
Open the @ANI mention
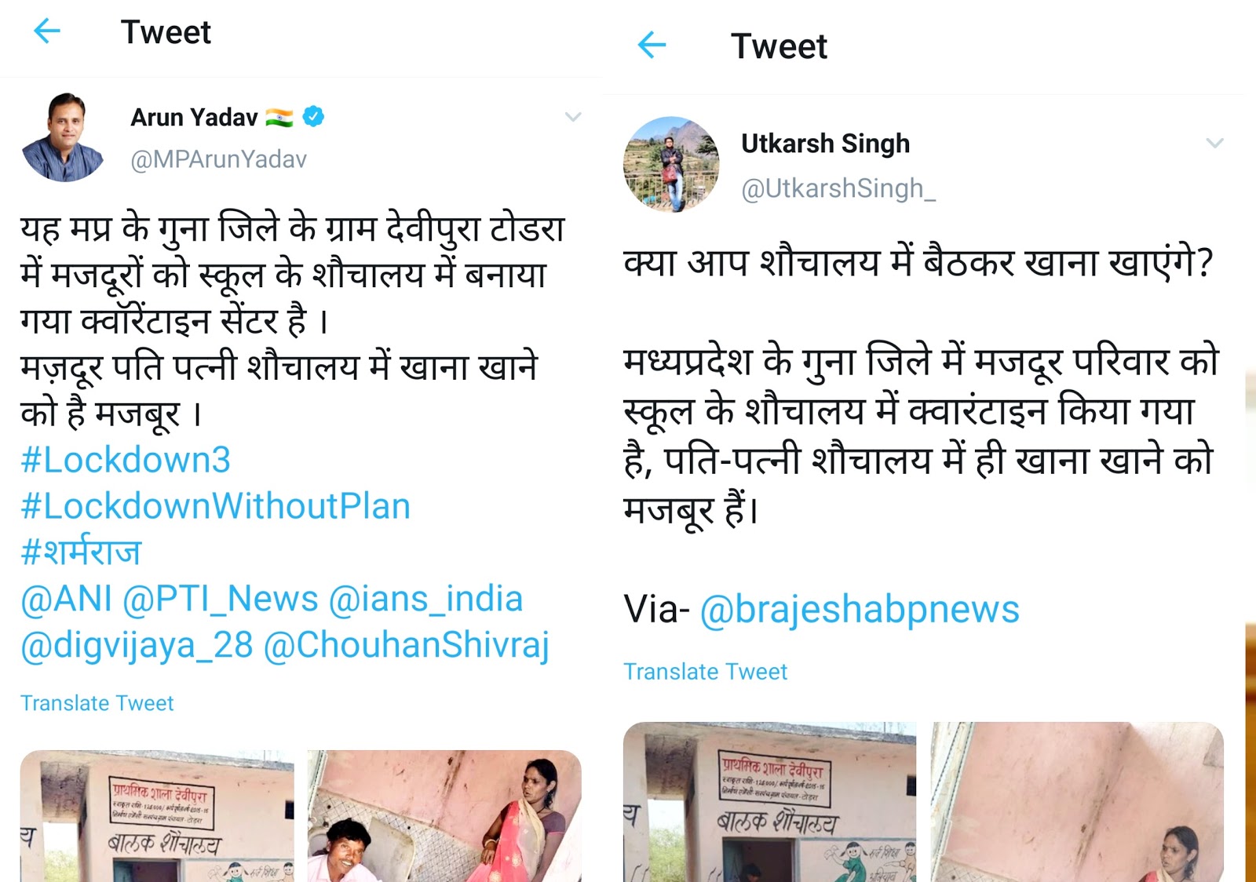[x=67, y=599]
